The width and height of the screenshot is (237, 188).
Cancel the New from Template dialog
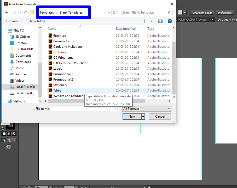coord(160,117)
